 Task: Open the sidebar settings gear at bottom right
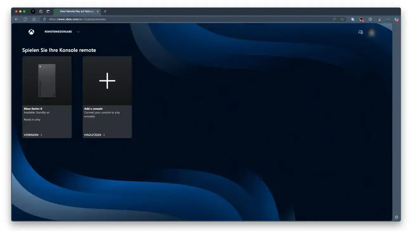pyautogui.click(x=396, y=217)
